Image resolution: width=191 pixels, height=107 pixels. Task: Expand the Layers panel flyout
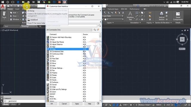[110, 23]
